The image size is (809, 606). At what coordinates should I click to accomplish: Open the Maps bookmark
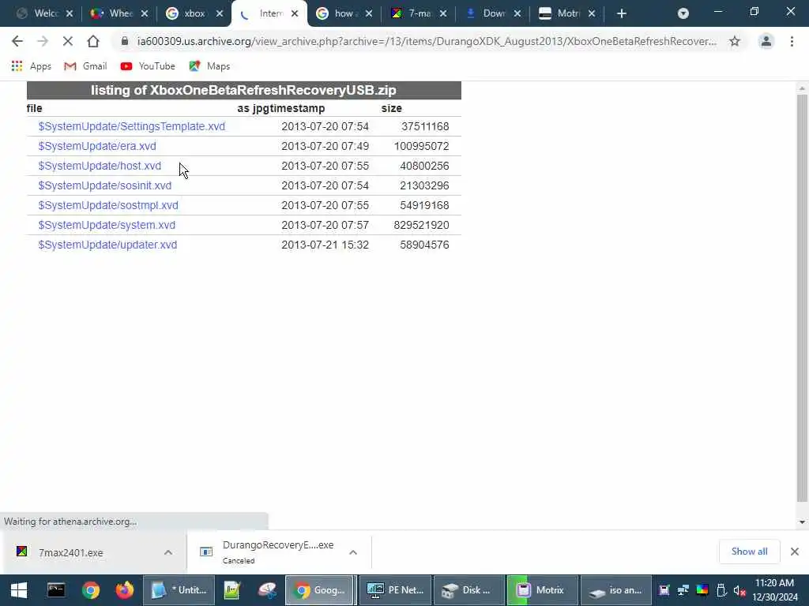(209, 66)
